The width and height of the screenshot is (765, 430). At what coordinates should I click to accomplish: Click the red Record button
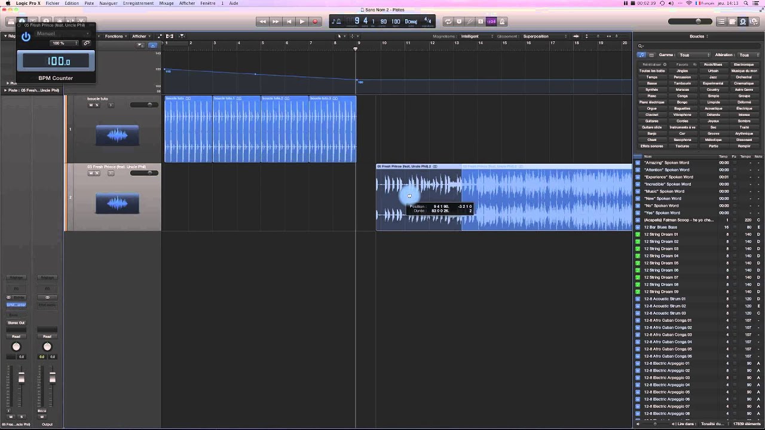pyautogui.click(x=315, y=21)
